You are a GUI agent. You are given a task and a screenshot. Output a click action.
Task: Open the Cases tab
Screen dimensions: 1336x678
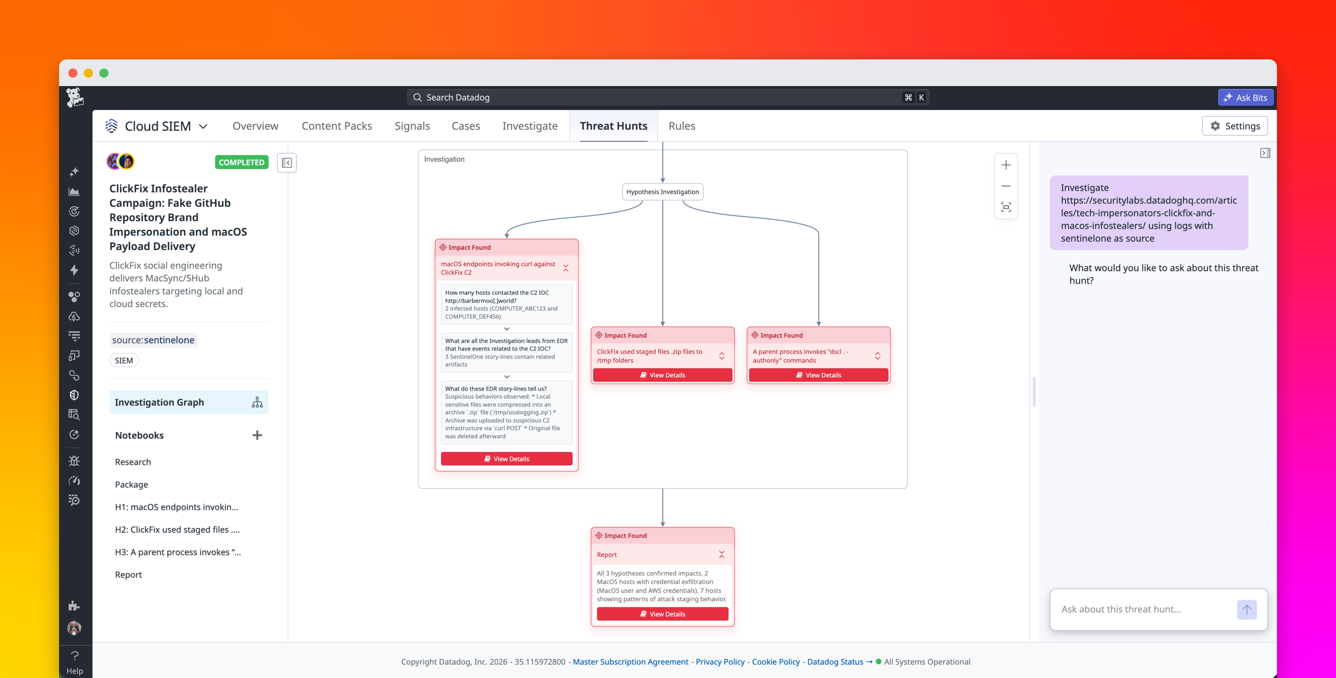(466, 126)
